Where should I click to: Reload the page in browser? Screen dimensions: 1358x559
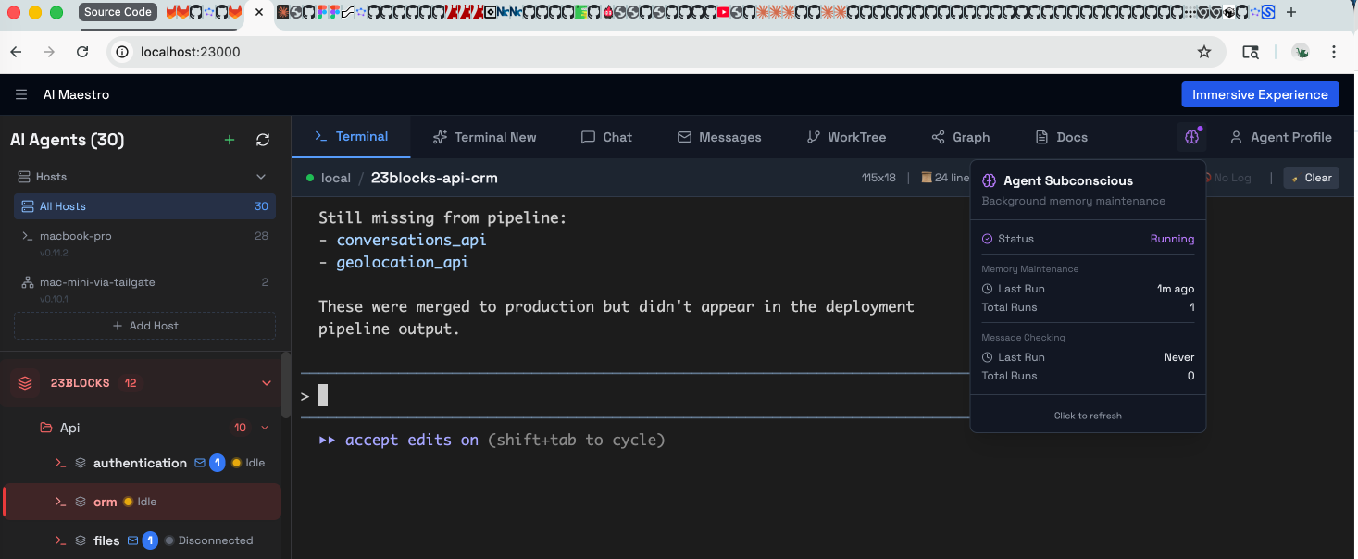(x=82, y=52)
